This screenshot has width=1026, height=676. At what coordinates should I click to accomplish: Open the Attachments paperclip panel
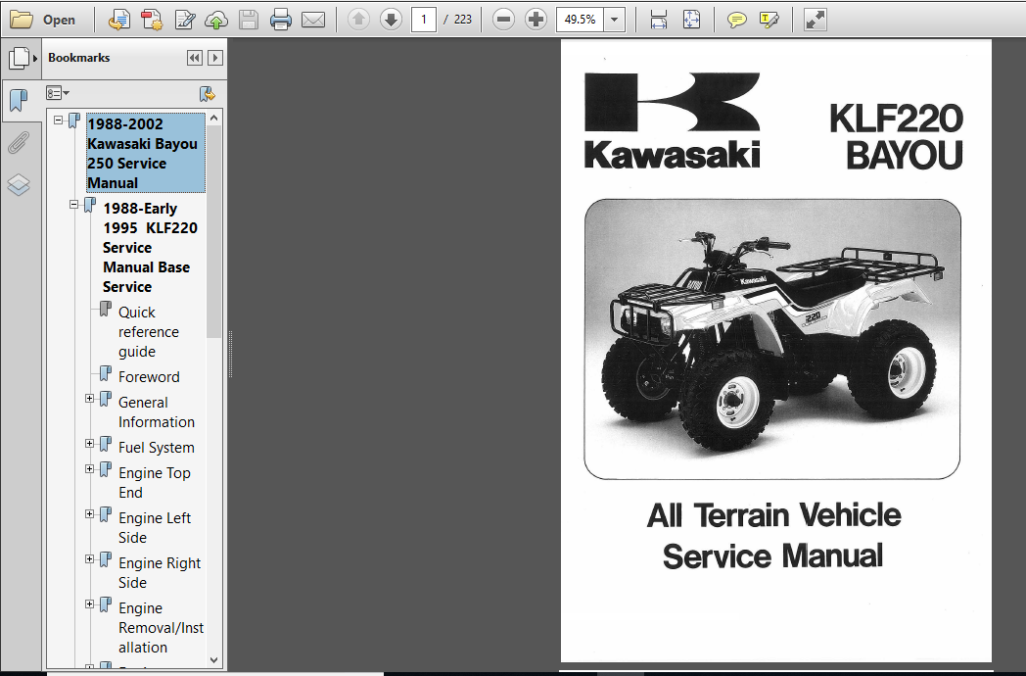coord(19,142)
